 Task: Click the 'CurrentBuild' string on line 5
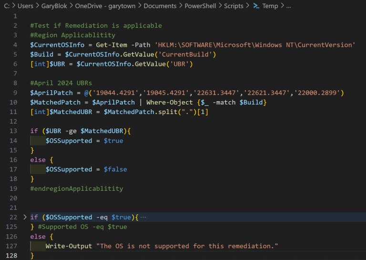[x=185, y=54]
